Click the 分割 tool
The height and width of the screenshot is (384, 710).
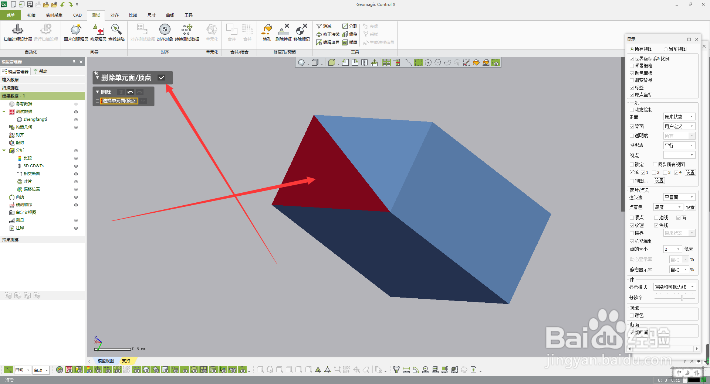coord(350,26)
